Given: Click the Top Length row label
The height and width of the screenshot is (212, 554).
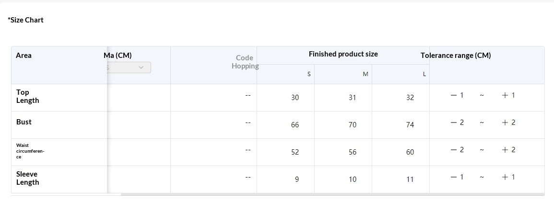Looking at the screenshot, I should point(28,96).
